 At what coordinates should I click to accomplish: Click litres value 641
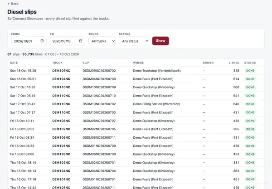236,96
